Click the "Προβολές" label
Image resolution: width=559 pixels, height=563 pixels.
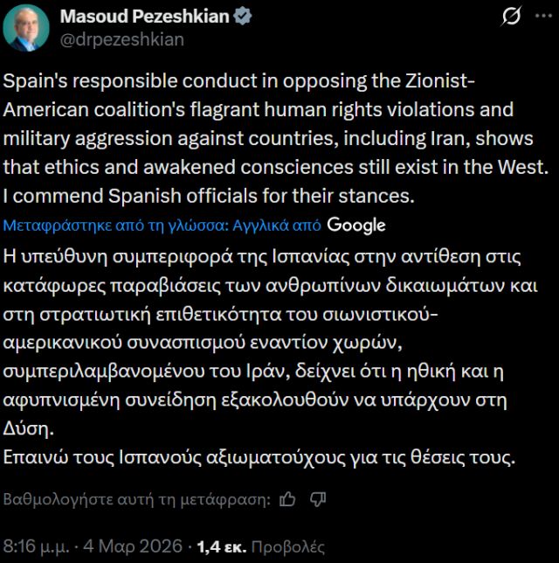[287, 547]
